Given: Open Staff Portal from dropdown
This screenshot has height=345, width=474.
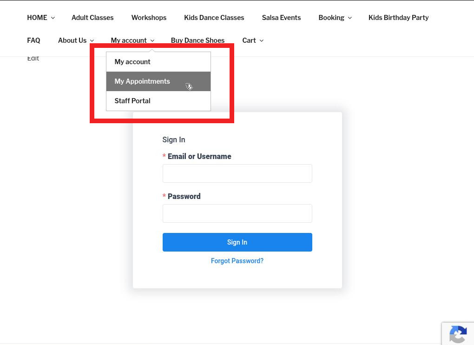Looking at the screenshot, I should 132,101.
